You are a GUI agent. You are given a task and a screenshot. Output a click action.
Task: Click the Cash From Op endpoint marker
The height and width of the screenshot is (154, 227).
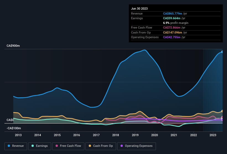[222, 111]
